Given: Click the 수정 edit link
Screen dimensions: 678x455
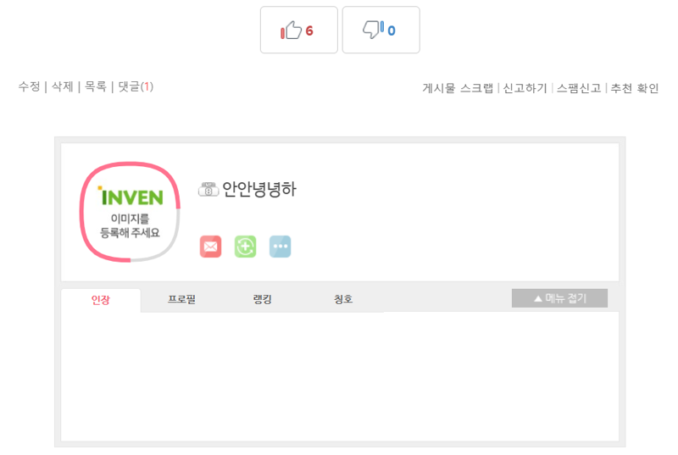Looking at the screenshot, I should click(29, 86).
